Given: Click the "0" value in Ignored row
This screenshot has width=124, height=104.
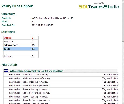Looking at the screenshot, I should pos(33,56).
